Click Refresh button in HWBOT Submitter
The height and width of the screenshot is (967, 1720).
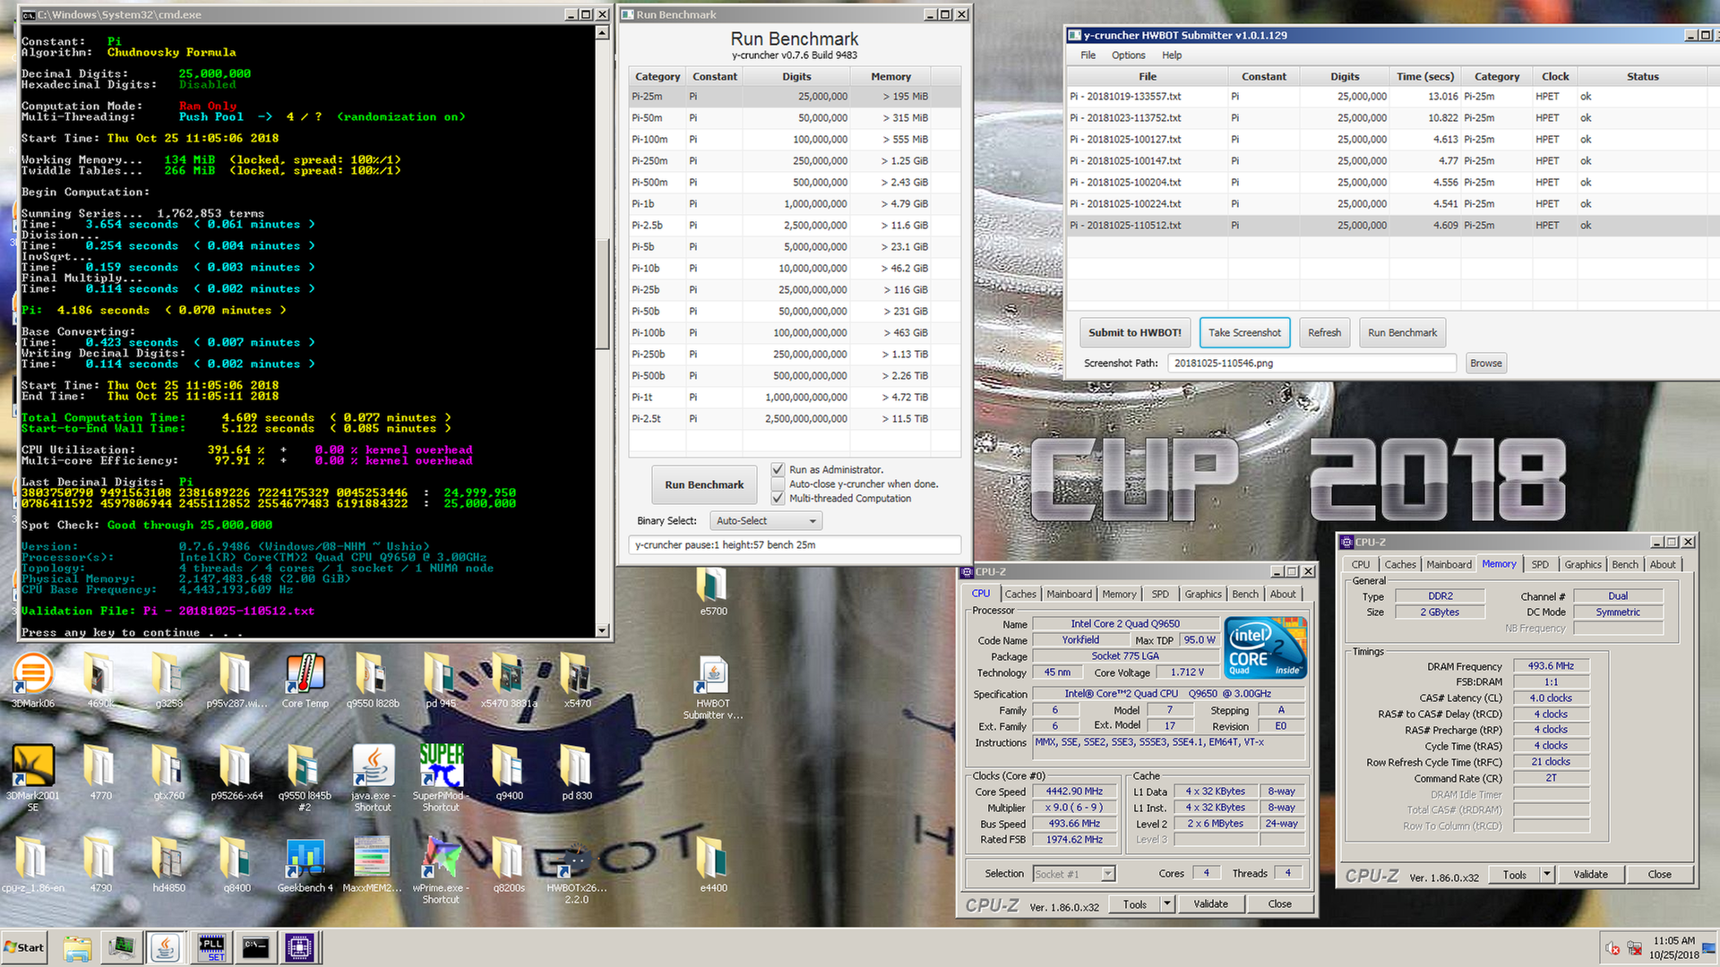tap(1324, 333)
